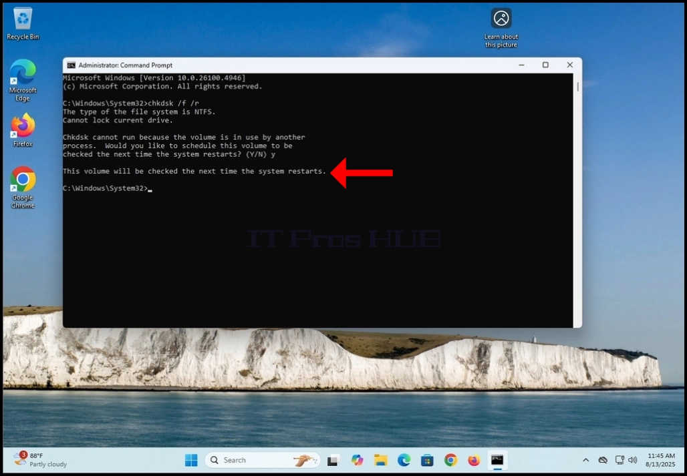Click the 'chkdsk /f /r' command line
This screenshot has height=476, width=687.
click(130, 103)
